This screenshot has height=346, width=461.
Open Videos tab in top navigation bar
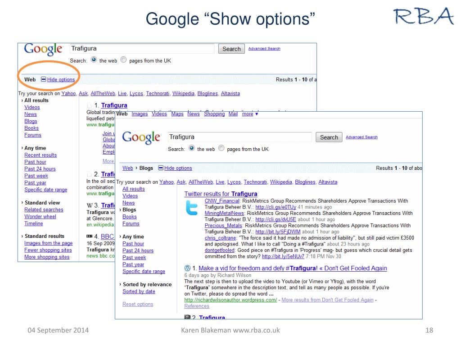pyautogui.click(x=159, y=114)
